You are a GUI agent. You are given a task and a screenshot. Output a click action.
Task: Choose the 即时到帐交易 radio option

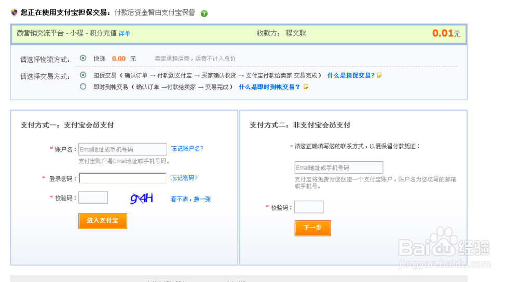point(83,87)
